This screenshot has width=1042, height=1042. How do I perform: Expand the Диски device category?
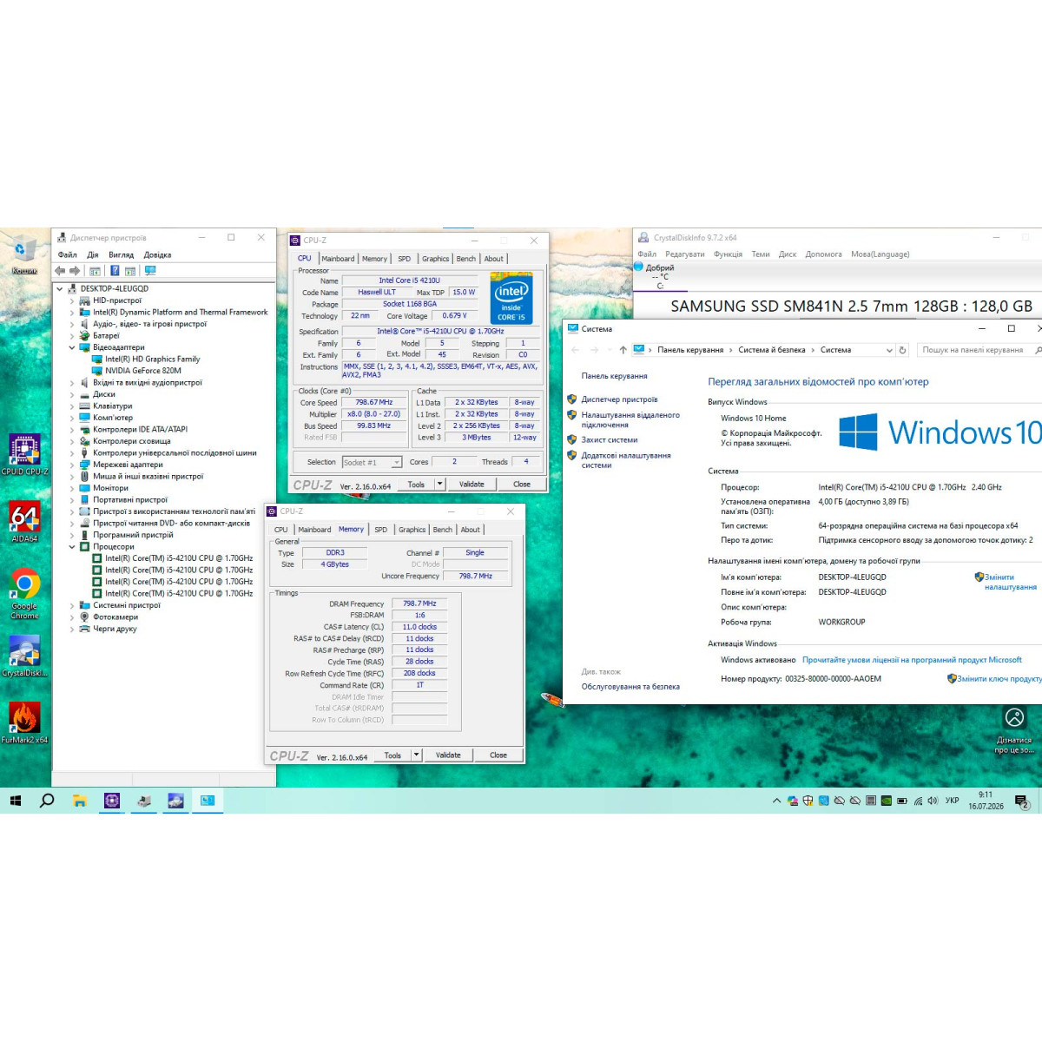point(72,394)
